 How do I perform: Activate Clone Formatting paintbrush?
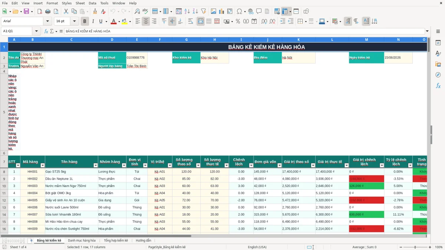pos(95,11)
